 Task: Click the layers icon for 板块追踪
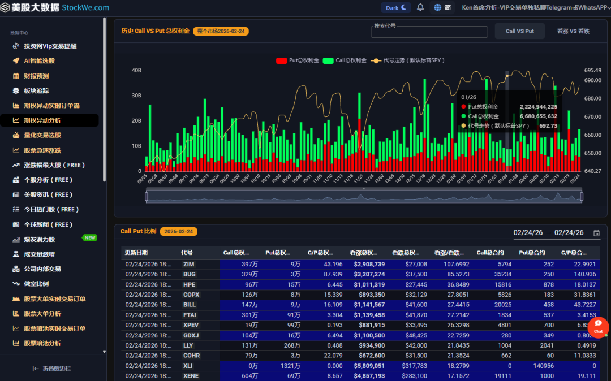click(16, 90)
